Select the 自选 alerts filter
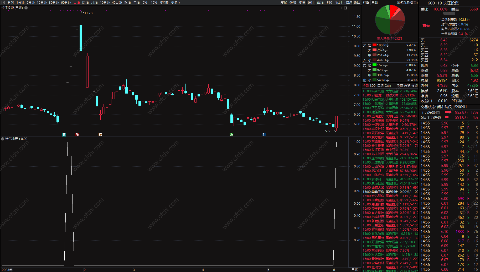 pos(380,86)
